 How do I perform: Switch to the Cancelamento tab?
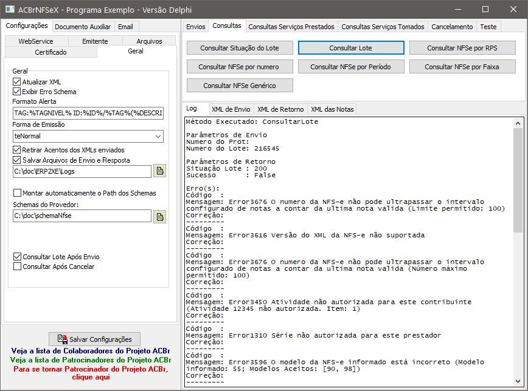point(452,27)
